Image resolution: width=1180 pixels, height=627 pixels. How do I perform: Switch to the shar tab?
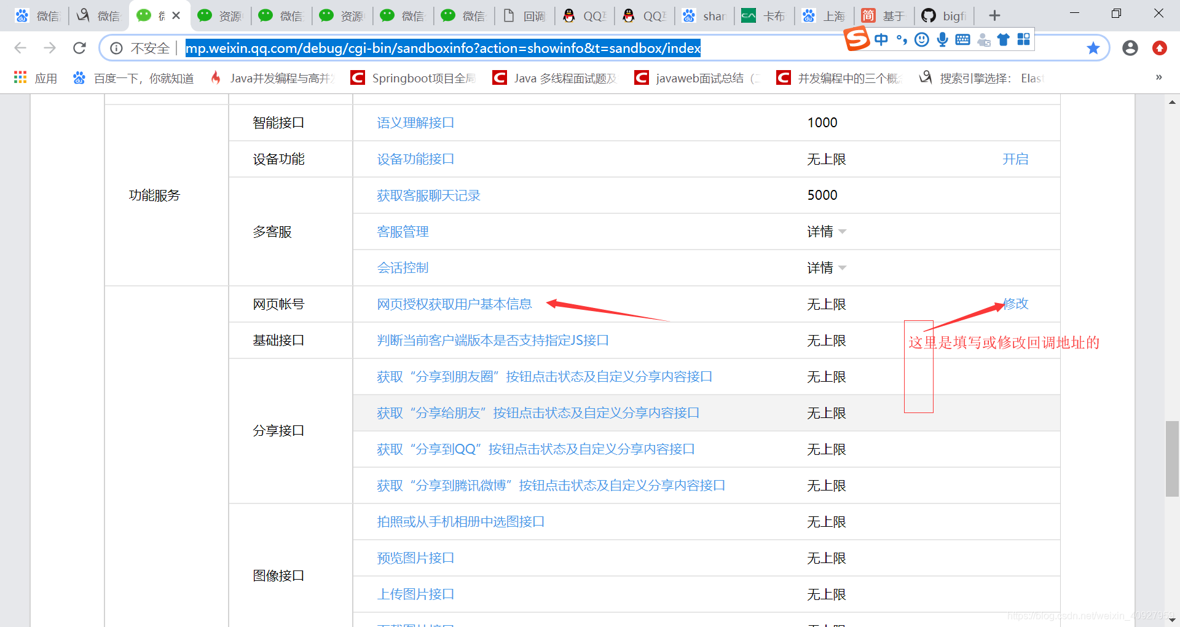pyautogui.click(x=704, y=15)
